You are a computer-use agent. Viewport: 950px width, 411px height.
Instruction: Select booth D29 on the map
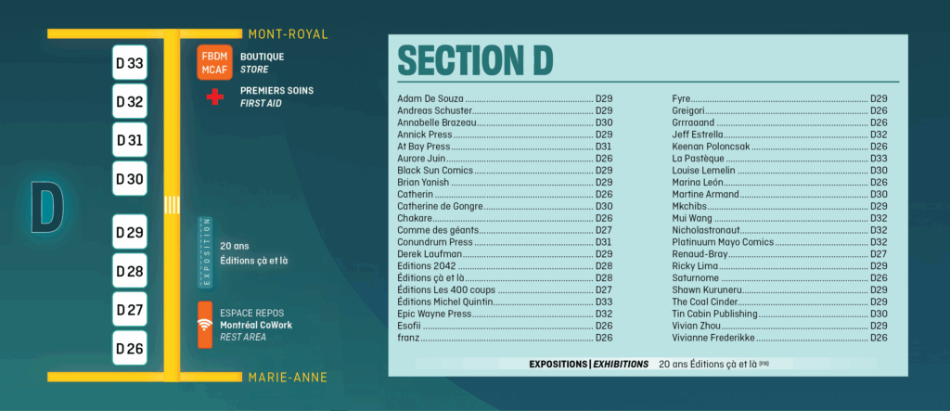pos(129,233)
